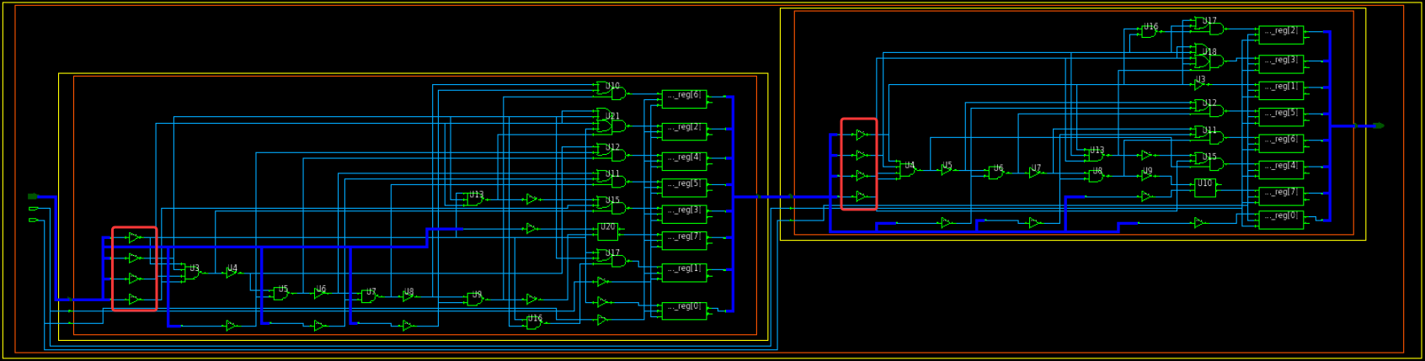Screen dimensions: 1425x361
Task: Select gate U16 in the left module
Action: click(x=533, y=321)
